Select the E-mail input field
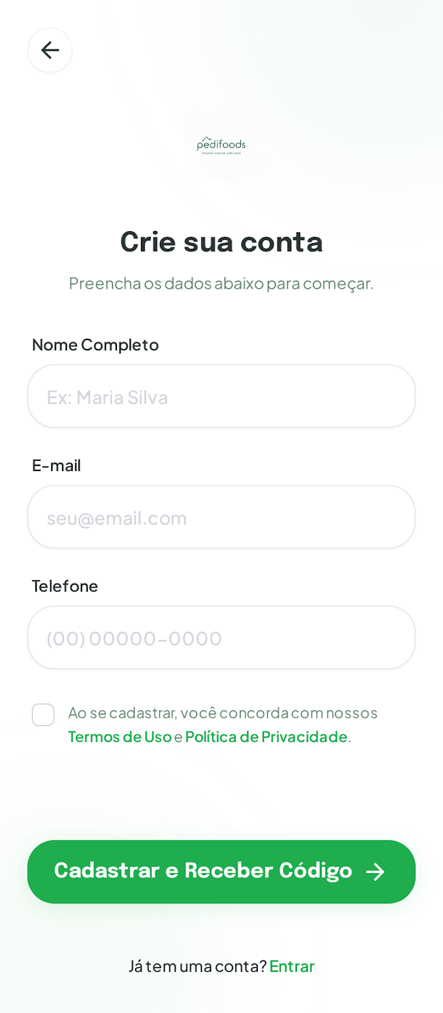The width and height of the screenshot is (443, 1013). tap(221, 517)
